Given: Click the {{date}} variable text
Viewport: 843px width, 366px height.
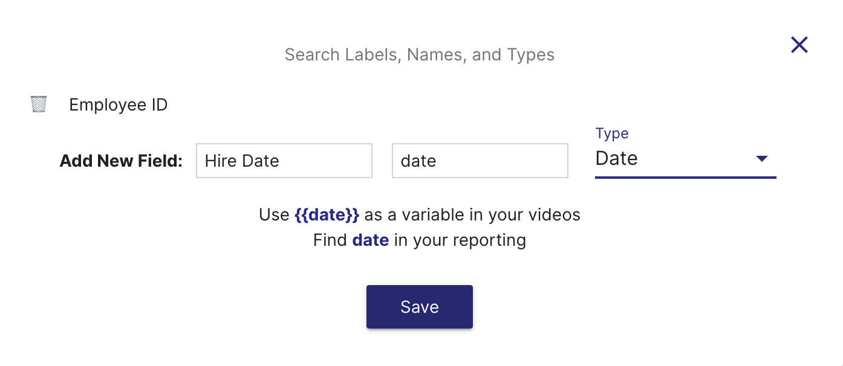Looking at the screenshot, I should 327,215.
